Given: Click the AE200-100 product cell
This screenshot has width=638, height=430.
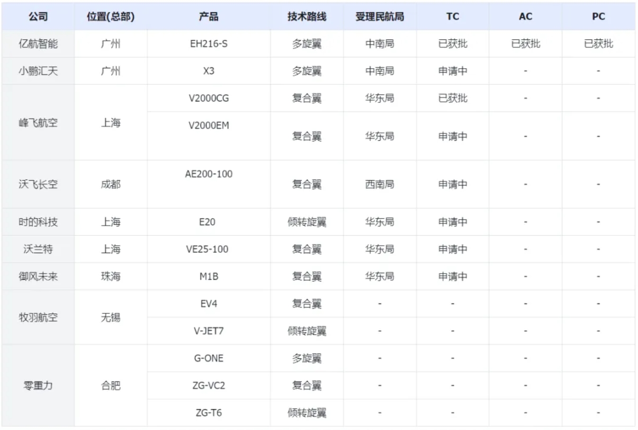Looking at the screenshot, I should coord(209,184).
